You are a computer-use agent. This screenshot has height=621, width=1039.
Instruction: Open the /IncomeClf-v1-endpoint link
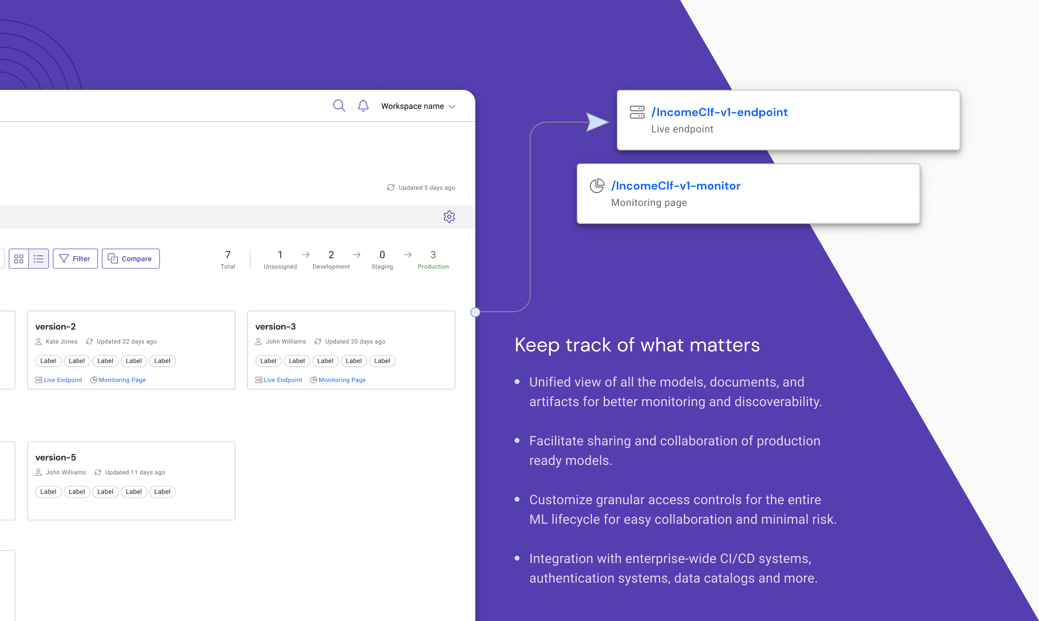click(x=720, y=112)
